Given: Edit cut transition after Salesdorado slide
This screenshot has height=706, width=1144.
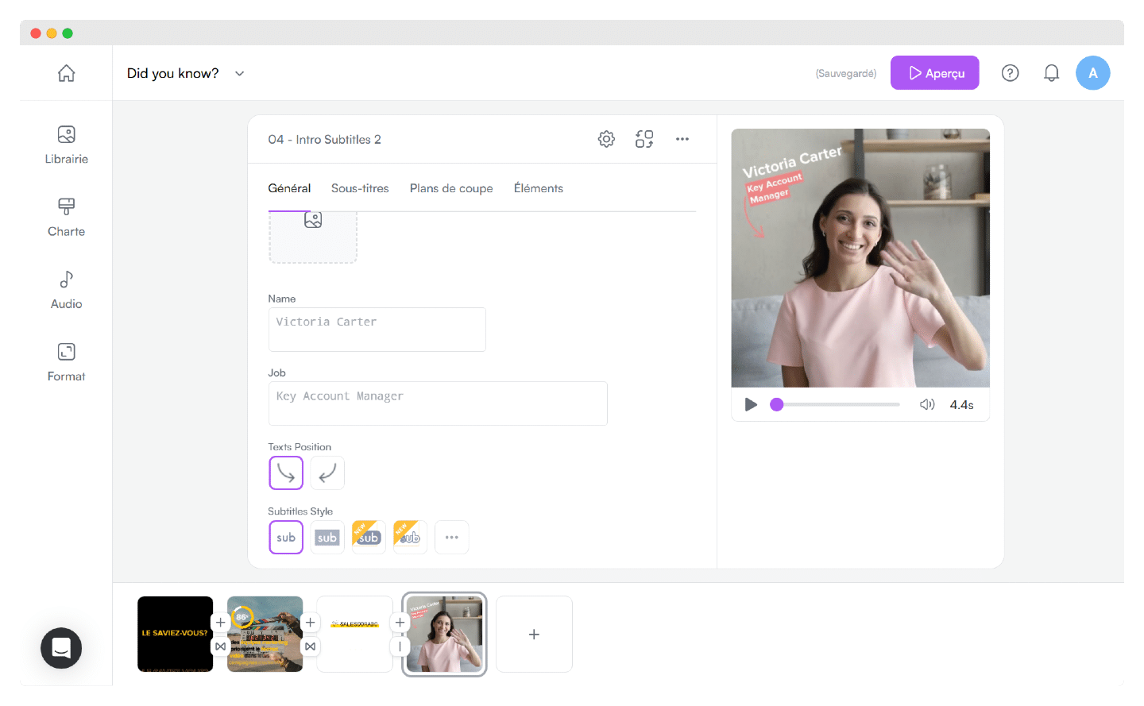Looking at the screenshot, I should click(400, 646).
